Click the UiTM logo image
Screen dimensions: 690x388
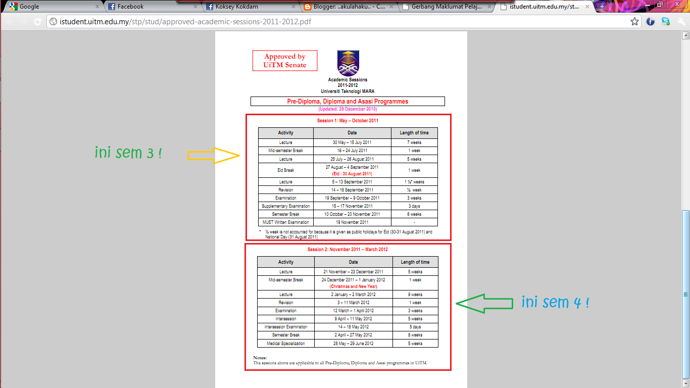click(348, 63)
